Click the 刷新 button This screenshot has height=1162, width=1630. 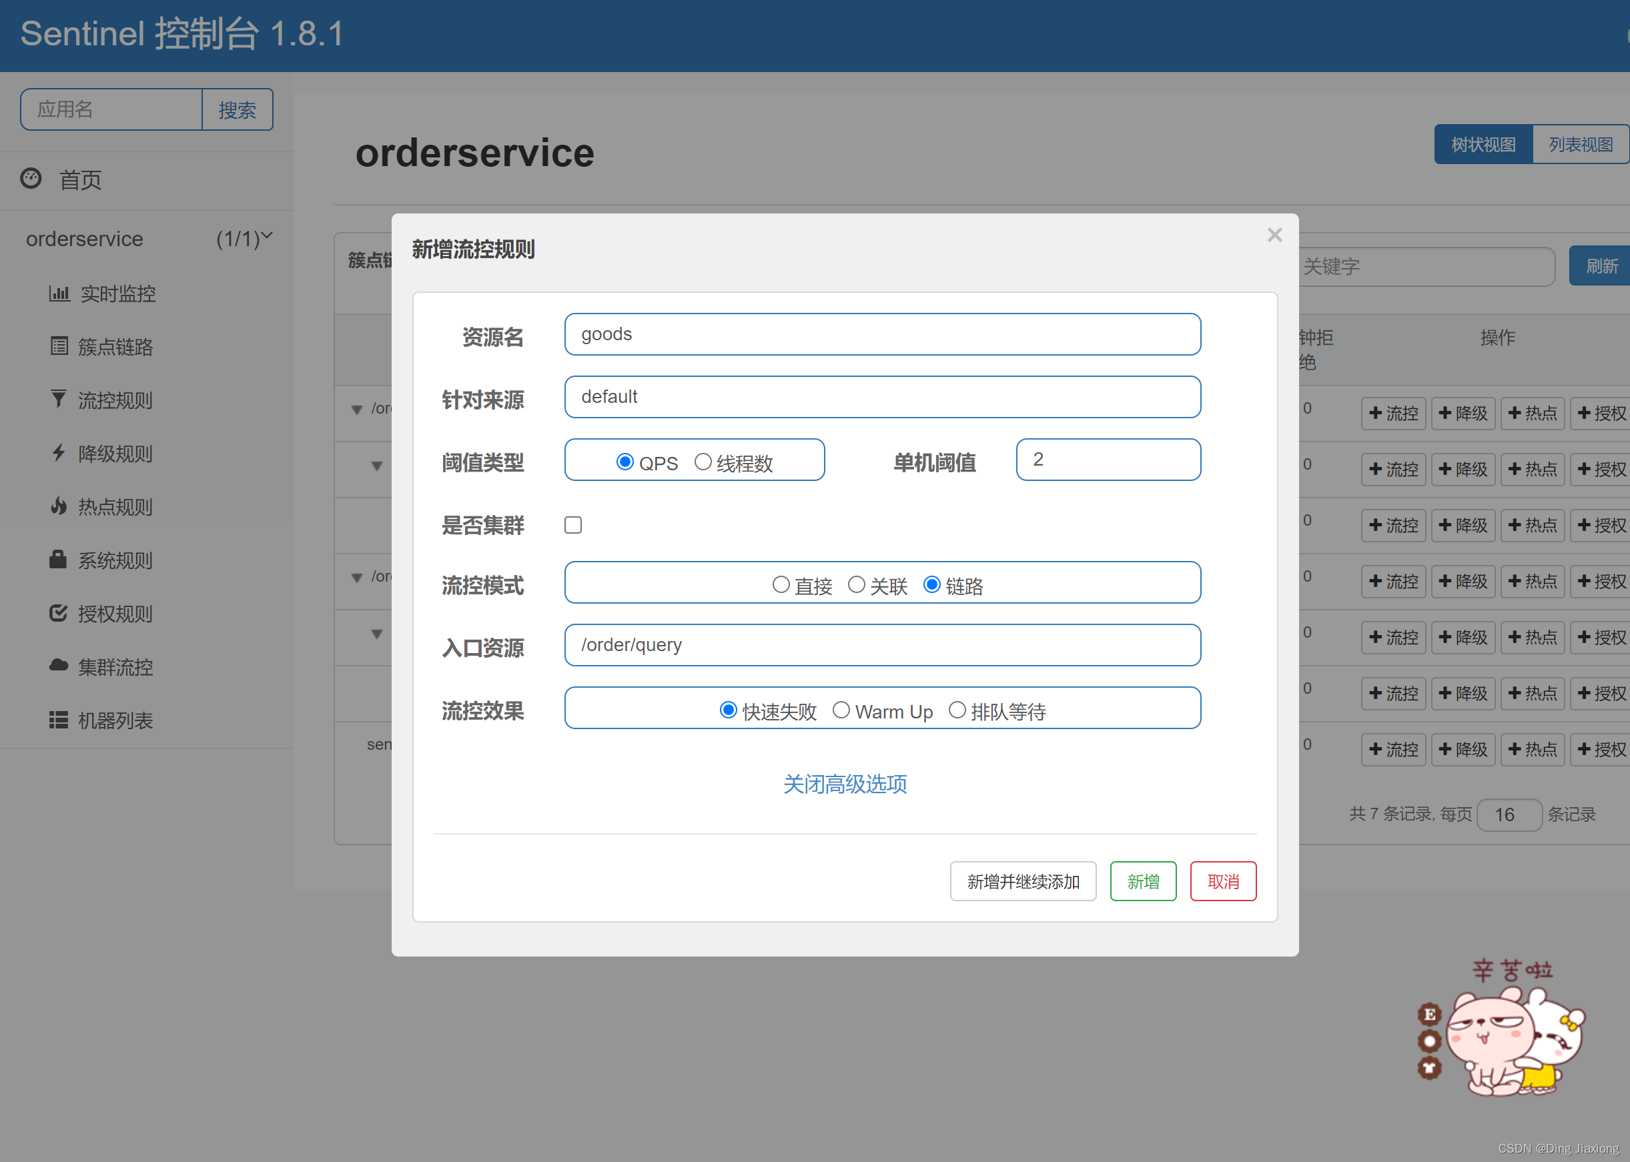pos(1601,266)
